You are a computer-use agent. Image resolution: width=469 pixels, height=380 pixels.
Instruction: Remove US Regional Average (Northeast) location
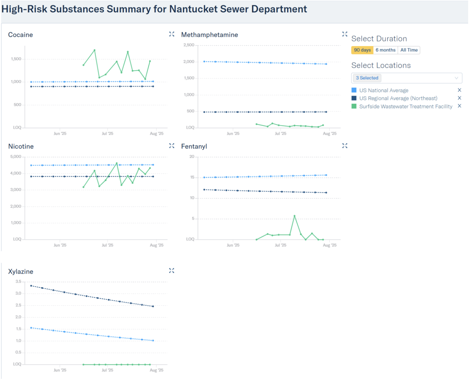coord(459,98)
